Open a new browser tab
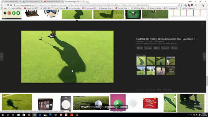208x117 pixels. 87,2
